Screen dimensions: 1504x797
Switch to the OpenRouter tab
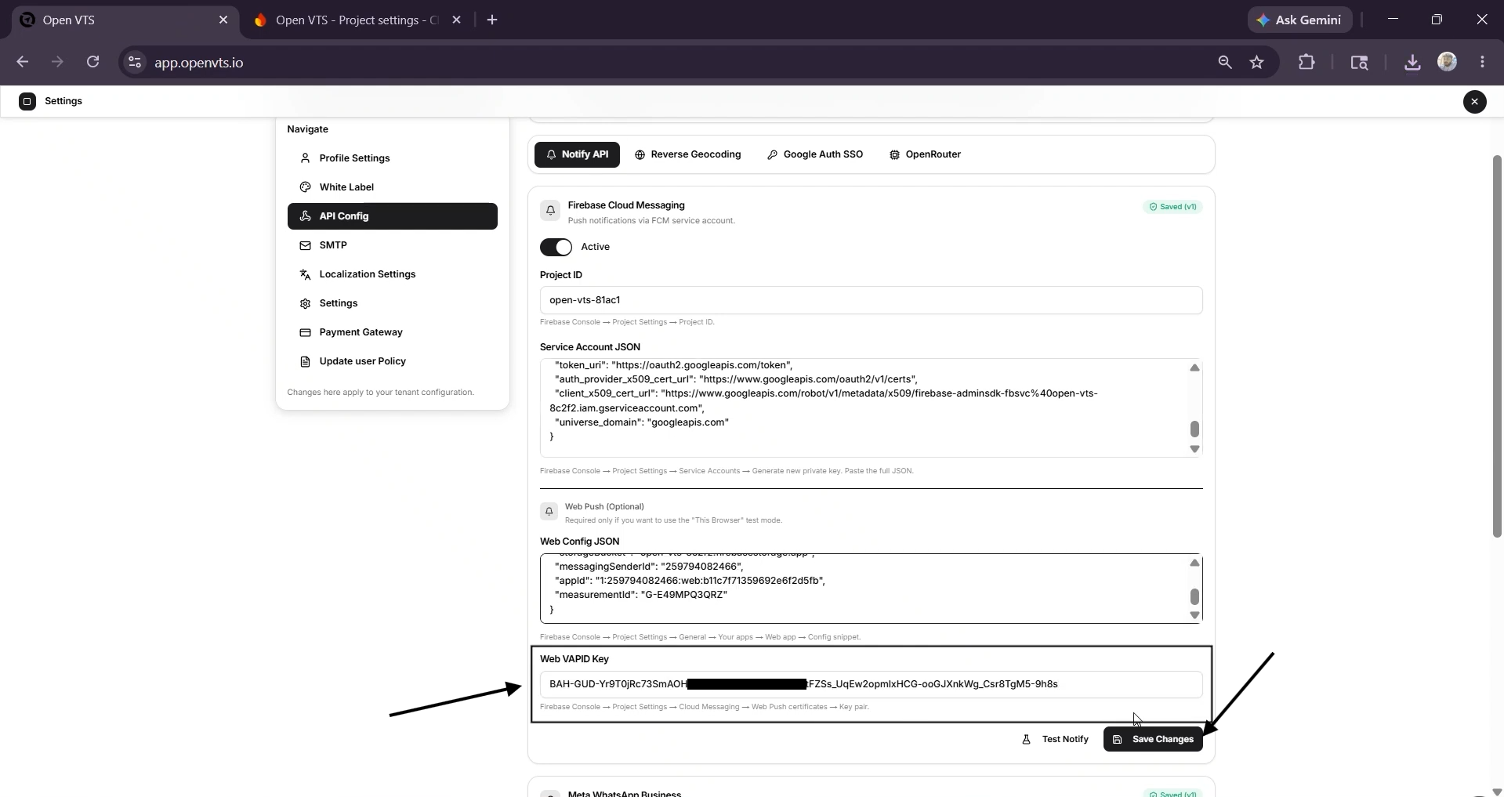(x=925, y=154)
